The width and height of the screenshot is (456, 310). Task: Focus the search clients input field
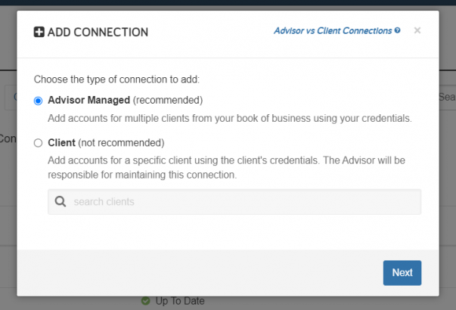(x=234, y=202)
